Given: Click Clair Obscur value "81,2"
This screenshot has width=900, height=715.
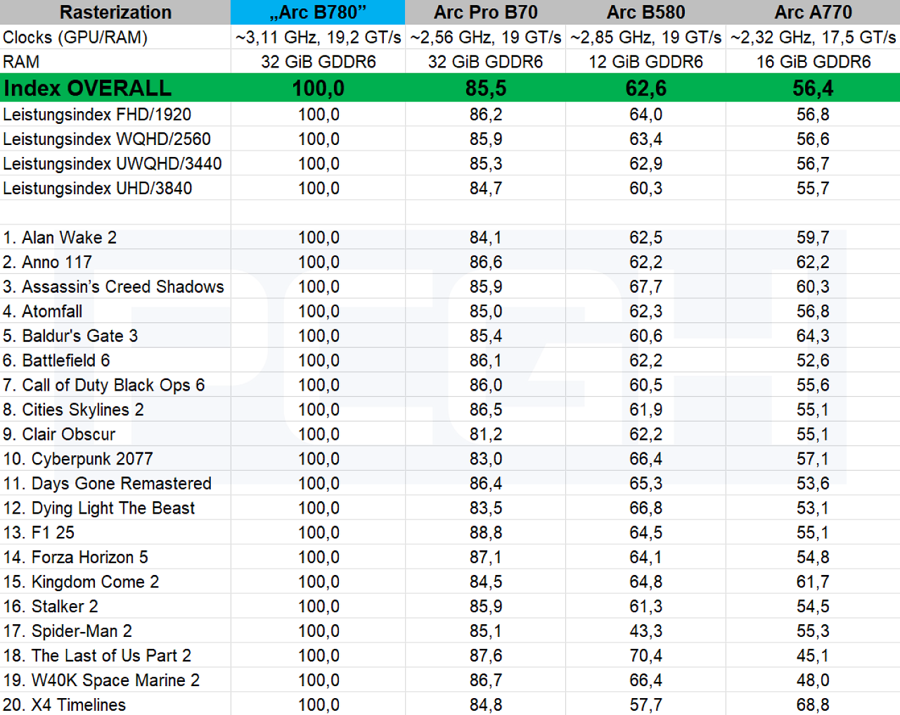Looking at the screenshot, I should click(485, 435).
